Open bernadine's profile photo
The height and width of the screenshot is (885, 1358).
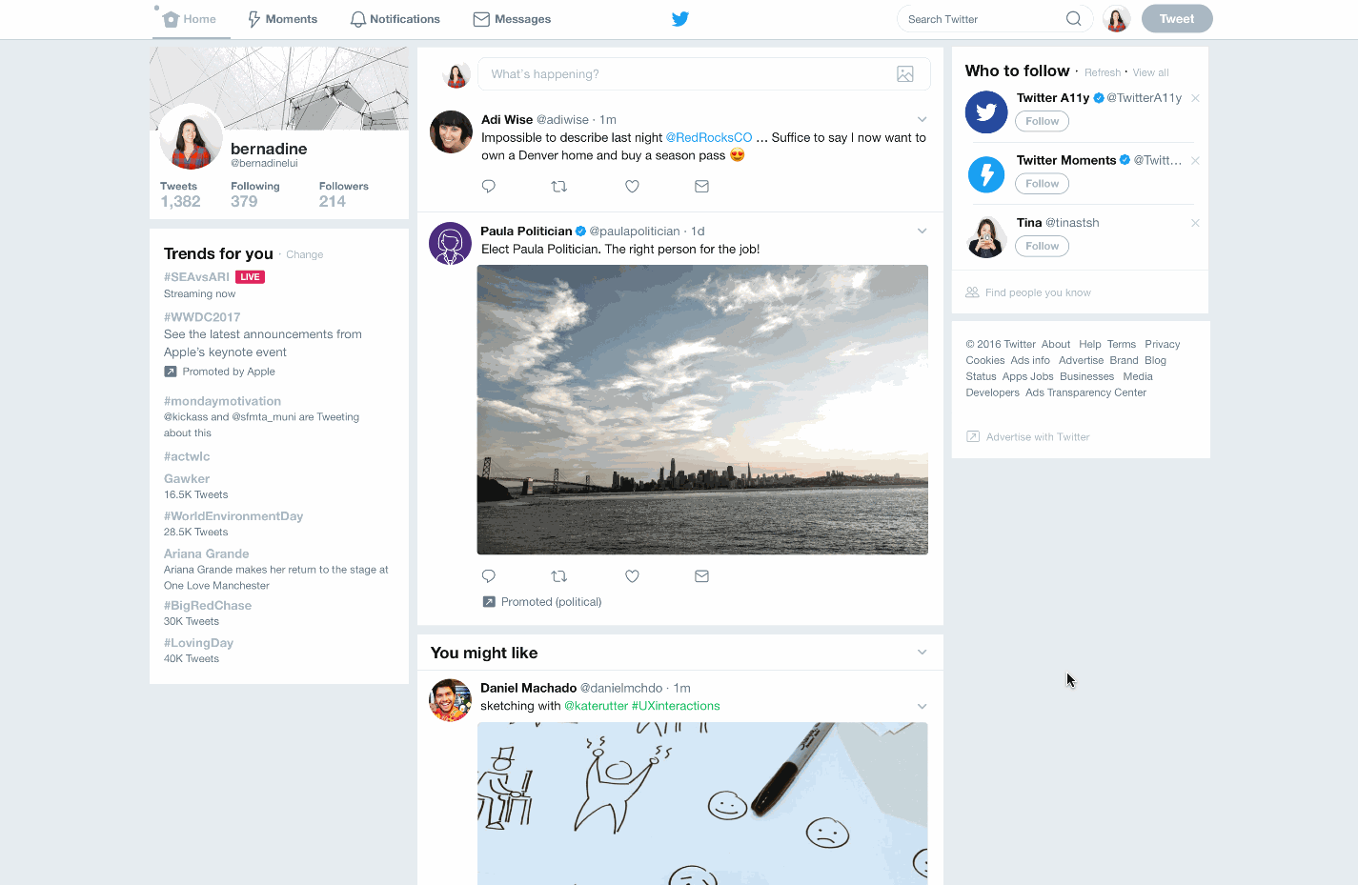(191, 137)
